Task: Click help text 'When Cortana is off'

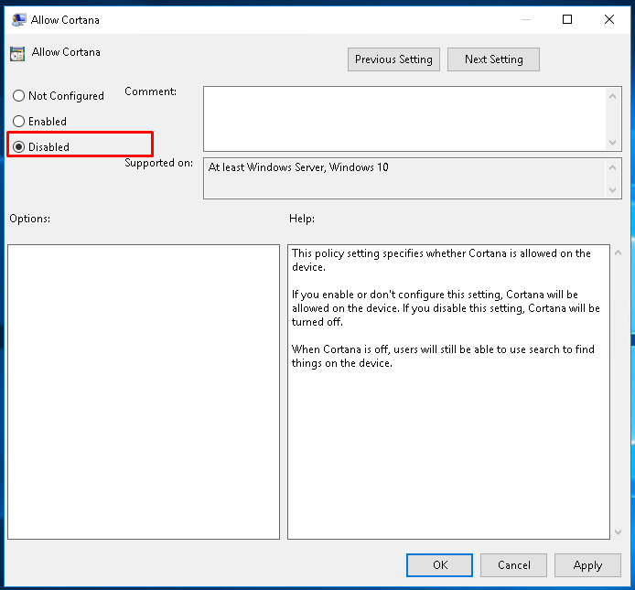Action: (340, 349)
